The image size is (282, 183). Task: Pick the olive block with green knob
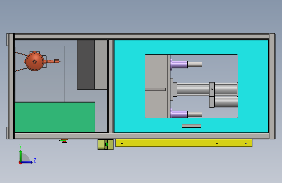click(105, 145)
